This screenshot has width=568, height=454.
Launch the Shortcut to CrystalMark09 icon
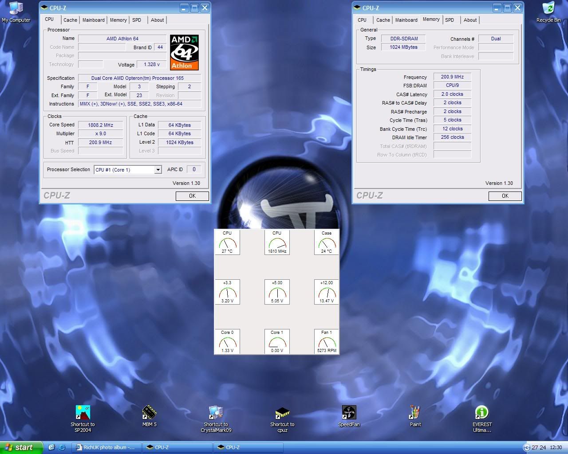pyautogui.click(x=216, y=413)
